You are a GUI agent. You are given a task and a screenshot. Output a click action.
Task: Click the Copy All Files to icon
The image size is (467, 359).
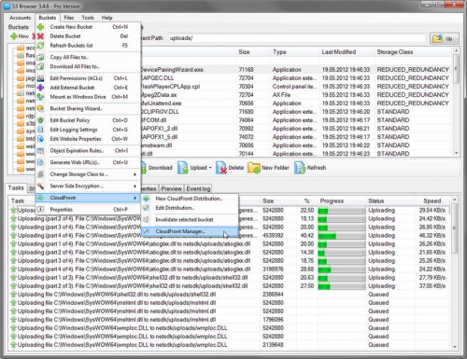coord(40,57)
